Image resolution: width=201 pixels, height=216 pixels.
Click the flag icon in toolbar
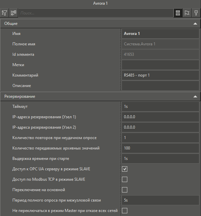coord(187,13)
